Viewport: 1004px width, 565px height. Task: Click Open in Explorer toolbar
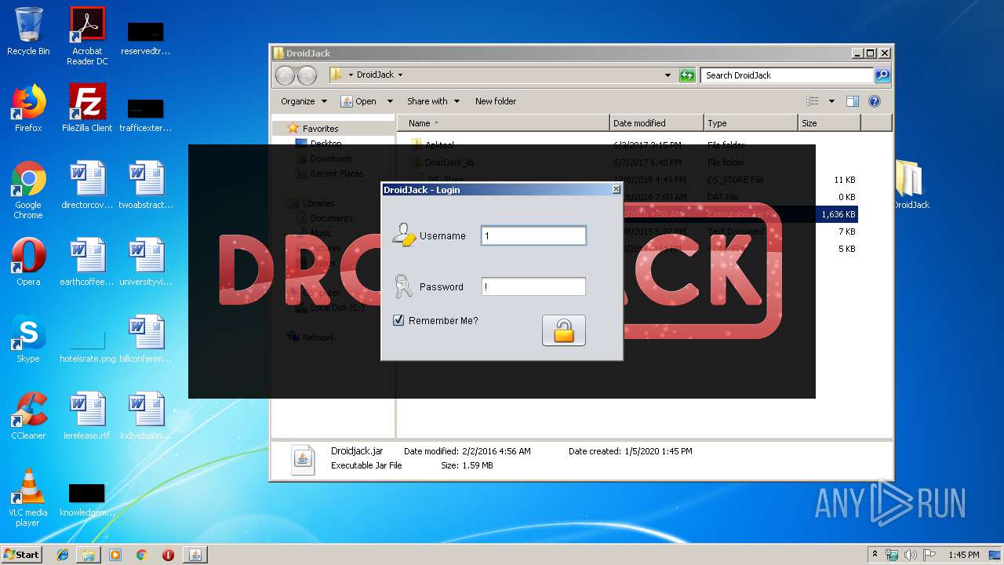[358, 101]
